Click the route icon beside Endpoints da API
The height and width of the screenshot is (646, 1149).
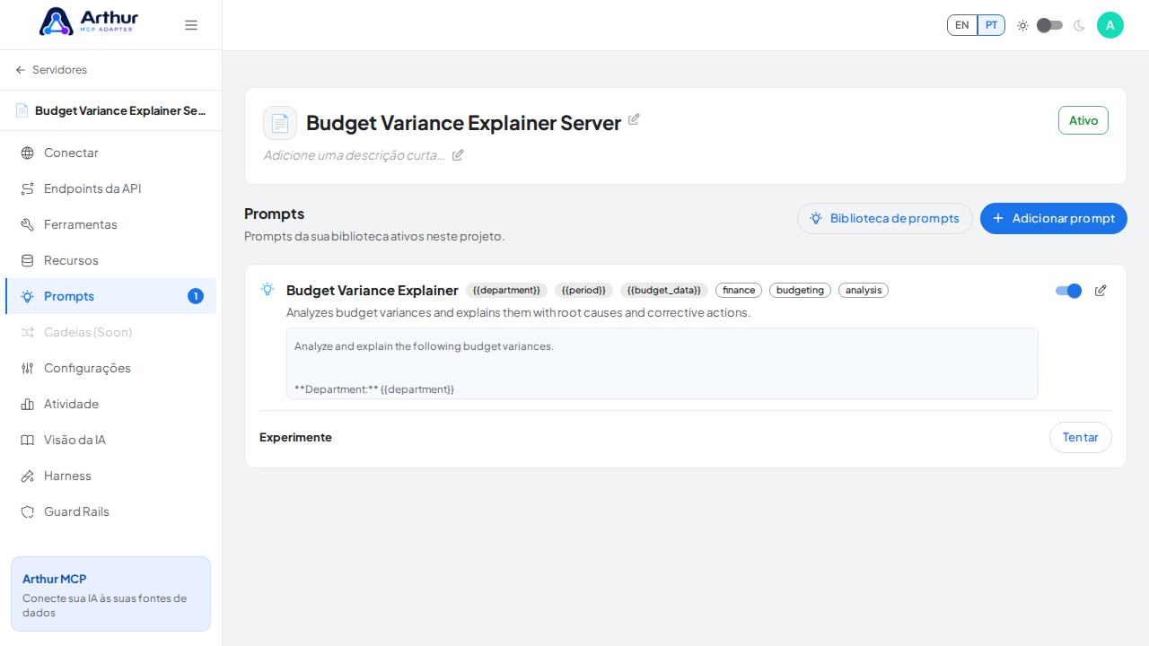[x=27, y=188]
